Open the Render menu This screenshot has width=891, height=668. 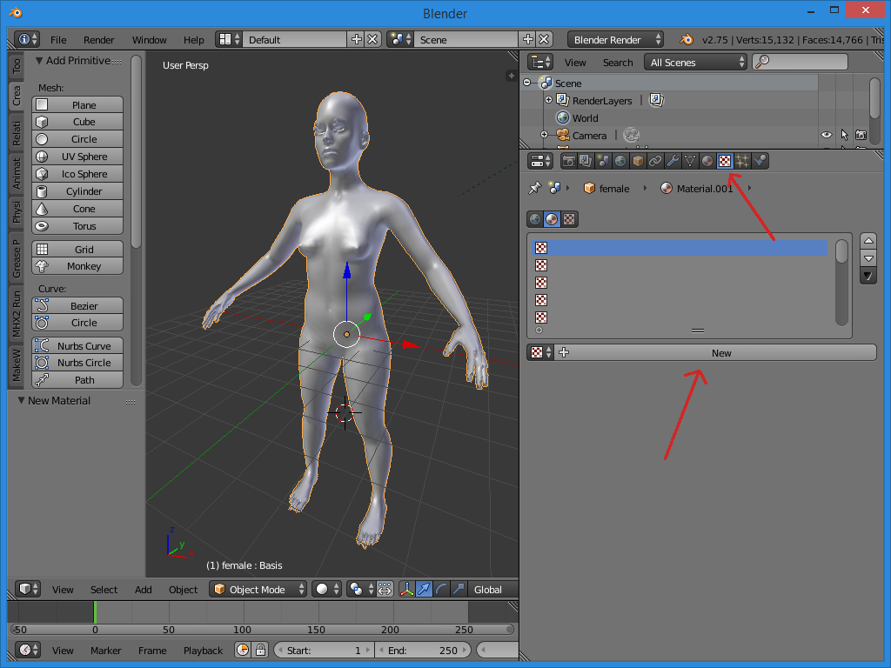98,40
